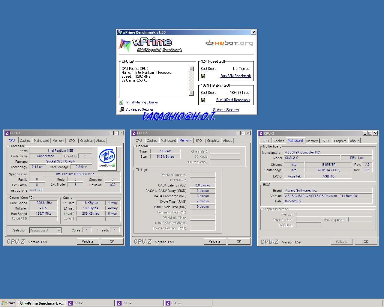Click Install Missing Libraries link
384x307 pixels.
pos(142,103)
